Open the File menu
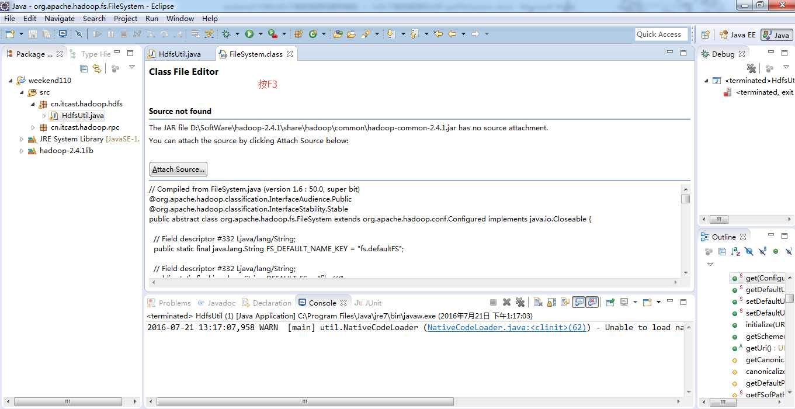 point(9,18)
